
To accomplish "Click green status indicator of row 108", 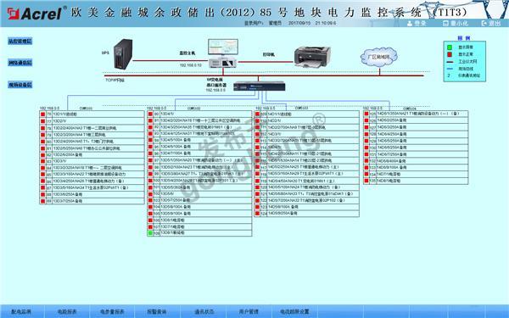I will point(150,233).
